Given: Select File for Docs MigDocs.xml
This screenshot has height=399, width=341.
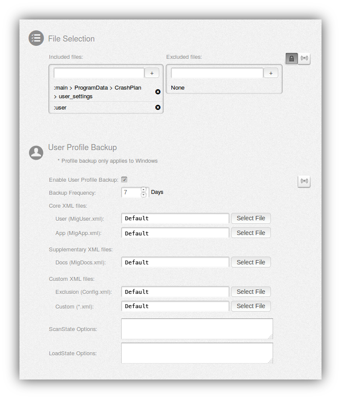Looking at the screenshot, I should [x=251, y=262].
